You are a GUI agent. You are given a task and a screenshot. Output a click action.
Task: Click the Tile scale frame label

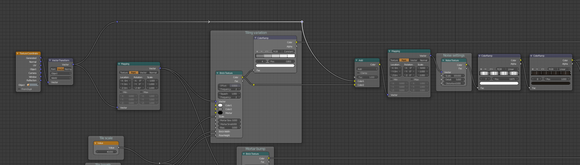click(106, 138)
